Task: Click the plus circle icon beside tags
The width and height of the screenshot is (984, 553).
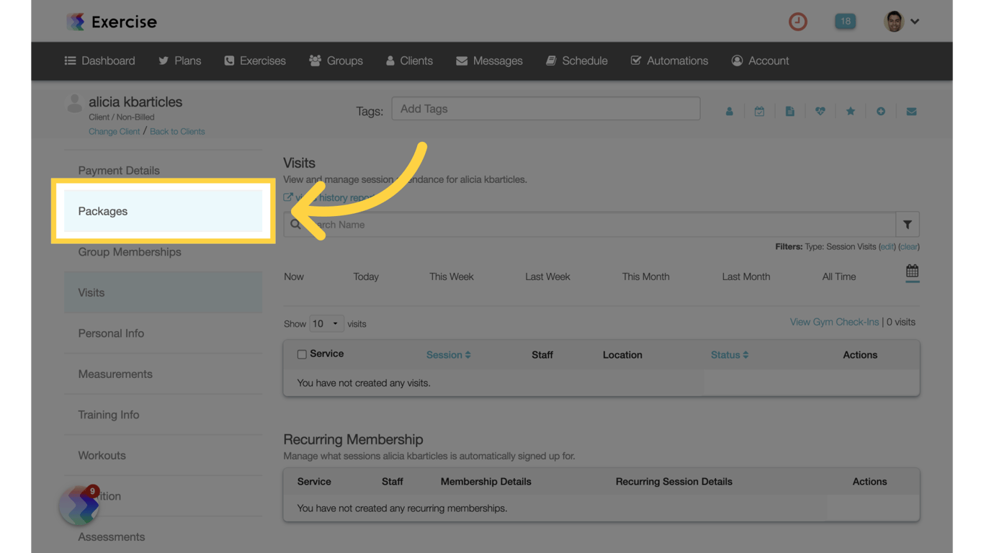Action: (881, 112)
